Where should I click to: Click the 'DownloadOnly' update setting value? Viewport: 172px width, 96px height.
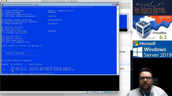[x=55, y=20]
